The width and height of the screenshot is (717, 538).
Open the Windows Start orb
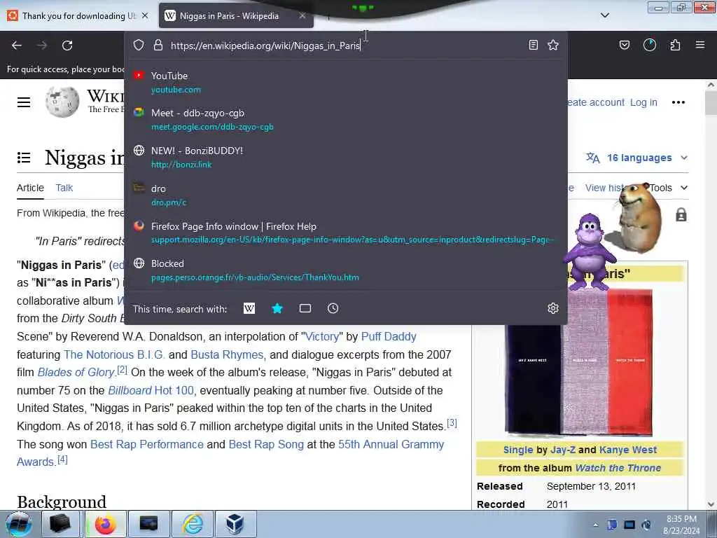click(x=18, y=524)
